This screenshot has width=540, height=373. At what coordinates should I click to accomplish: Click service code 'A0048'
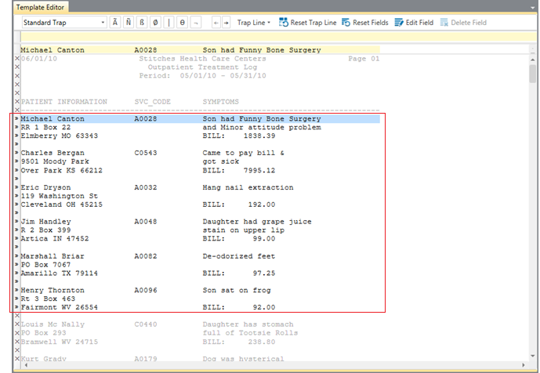[146, 222]
